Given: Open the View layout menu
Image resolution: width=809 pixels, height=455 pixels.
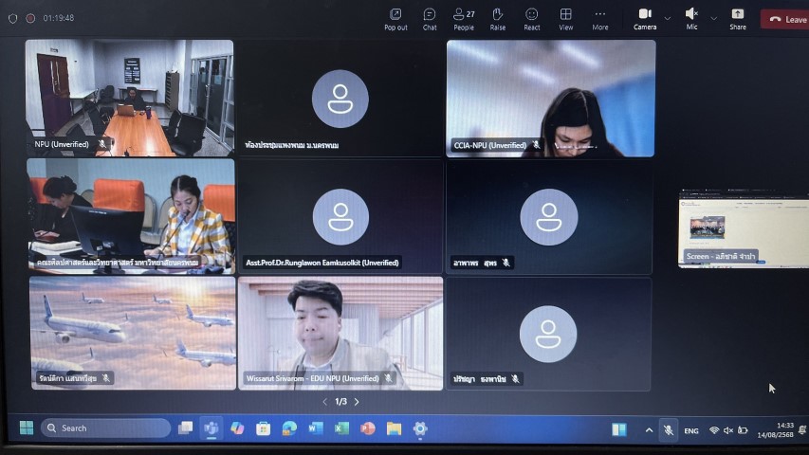Looking at the screenshot, I should tap(566, 18).
